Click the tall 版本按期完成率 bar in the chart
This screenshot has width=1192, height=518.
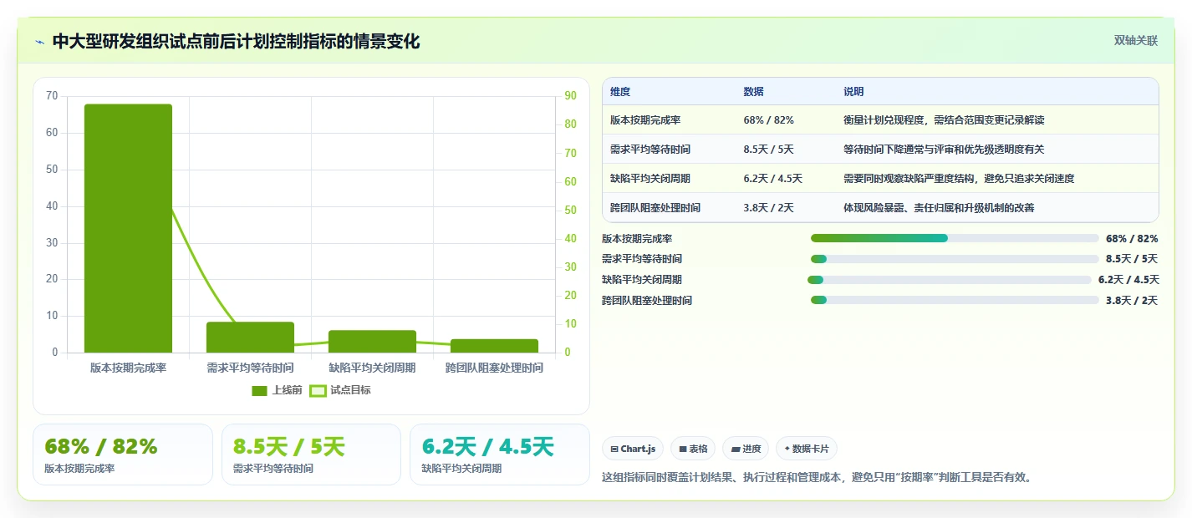[128, 228]
